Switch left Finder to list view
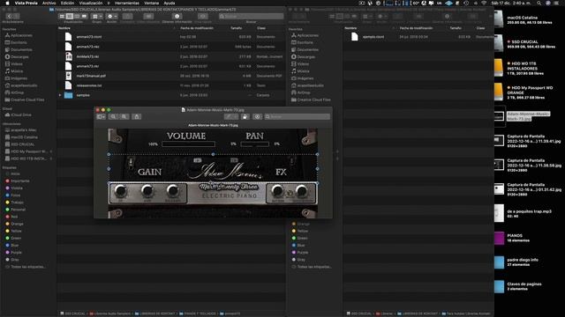 pos(70,17)
